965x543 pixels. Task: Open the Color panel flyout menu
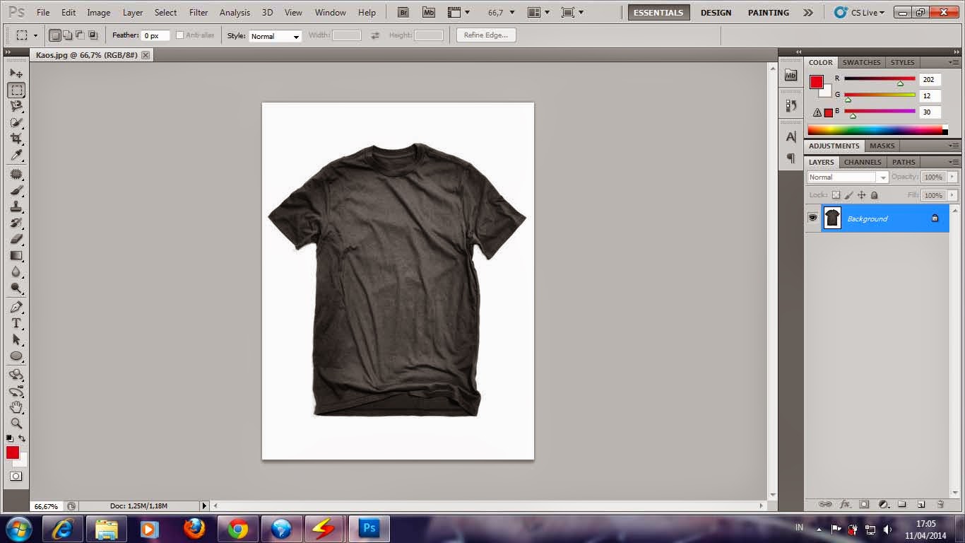tap(953, 62)
